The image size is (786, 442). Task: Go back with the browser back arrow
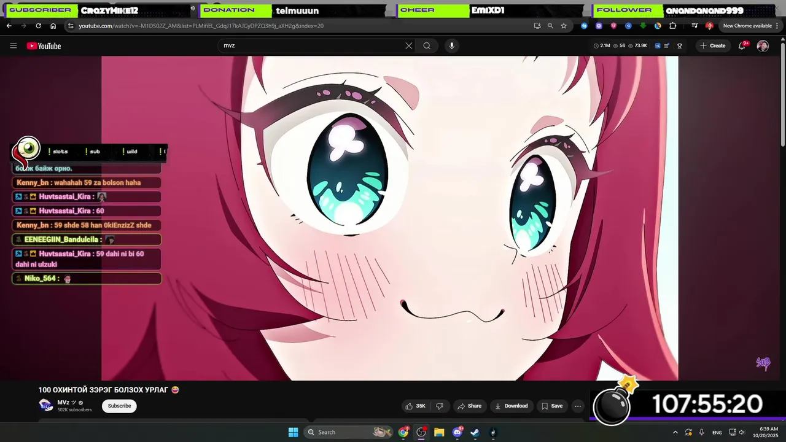9,26
